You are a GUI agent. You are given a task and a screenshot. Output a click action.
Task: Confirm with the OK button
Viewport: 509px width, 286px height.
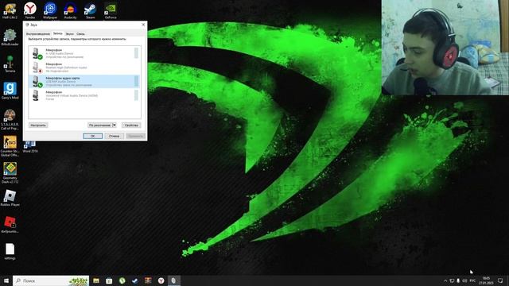tap(92, 136)
